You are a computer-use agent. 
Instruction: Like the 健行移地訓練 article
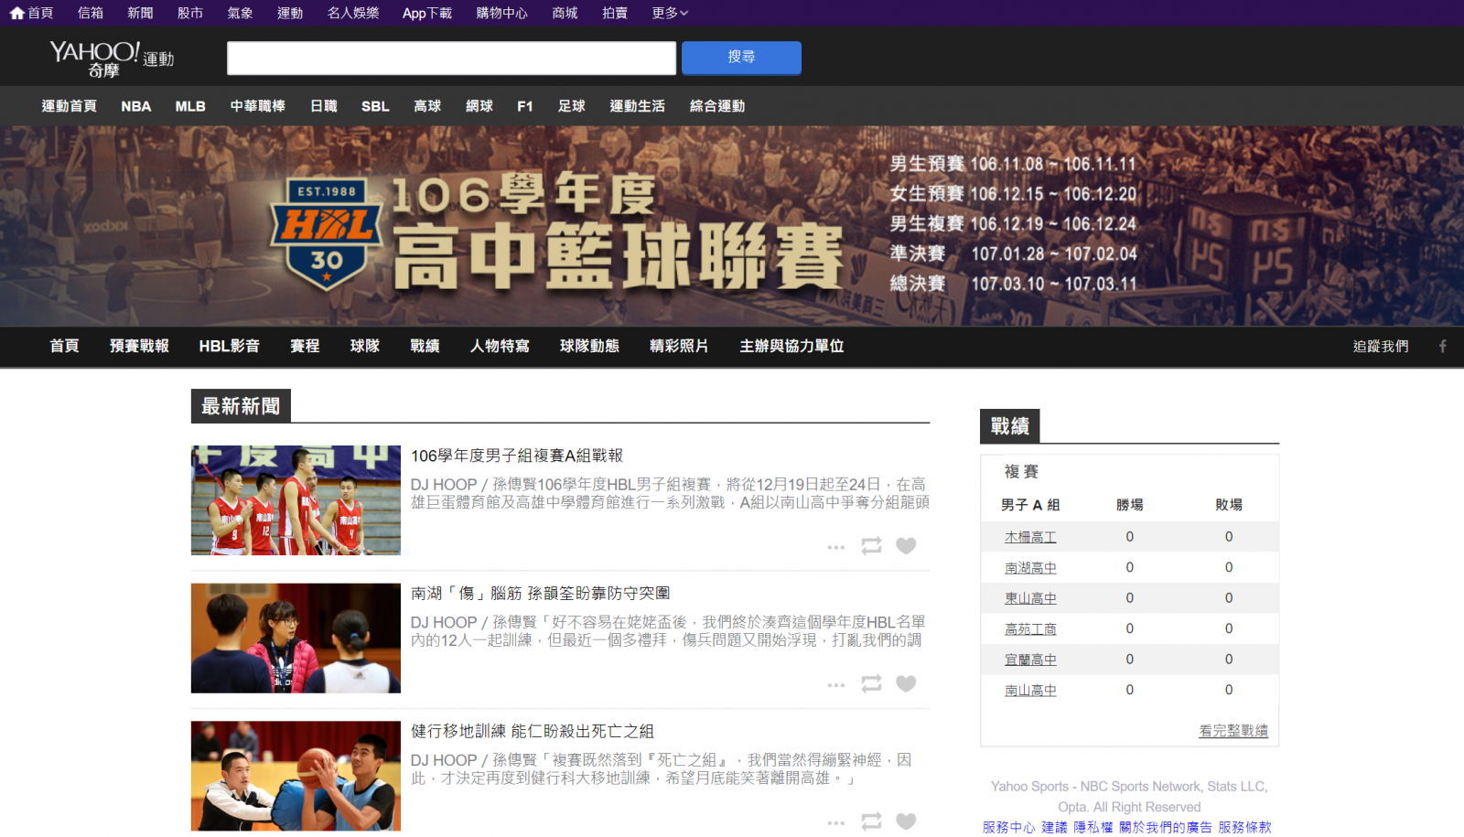(906, 821)
